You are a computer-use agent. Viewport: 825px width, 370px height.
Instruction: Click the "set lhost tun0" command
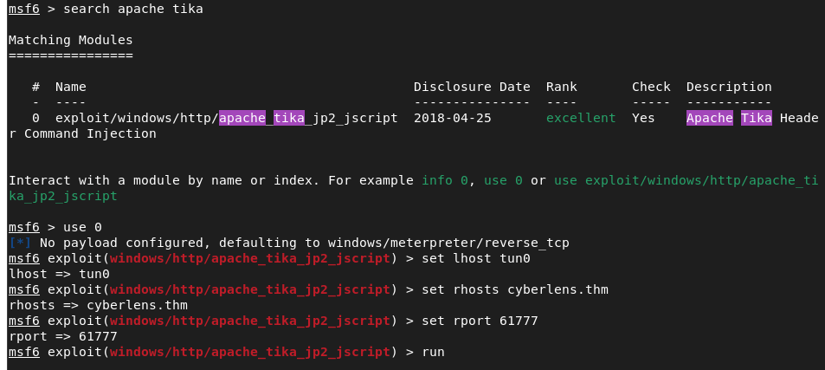click(475, 258)
